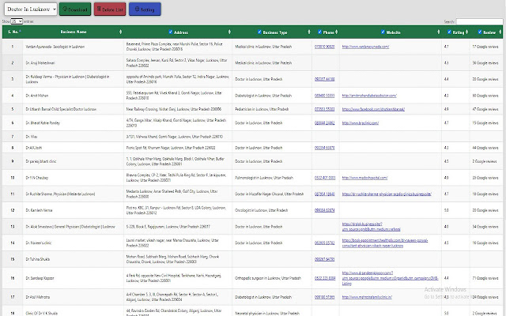
Task: Click Rating column sort arrows
Action: 466,32
